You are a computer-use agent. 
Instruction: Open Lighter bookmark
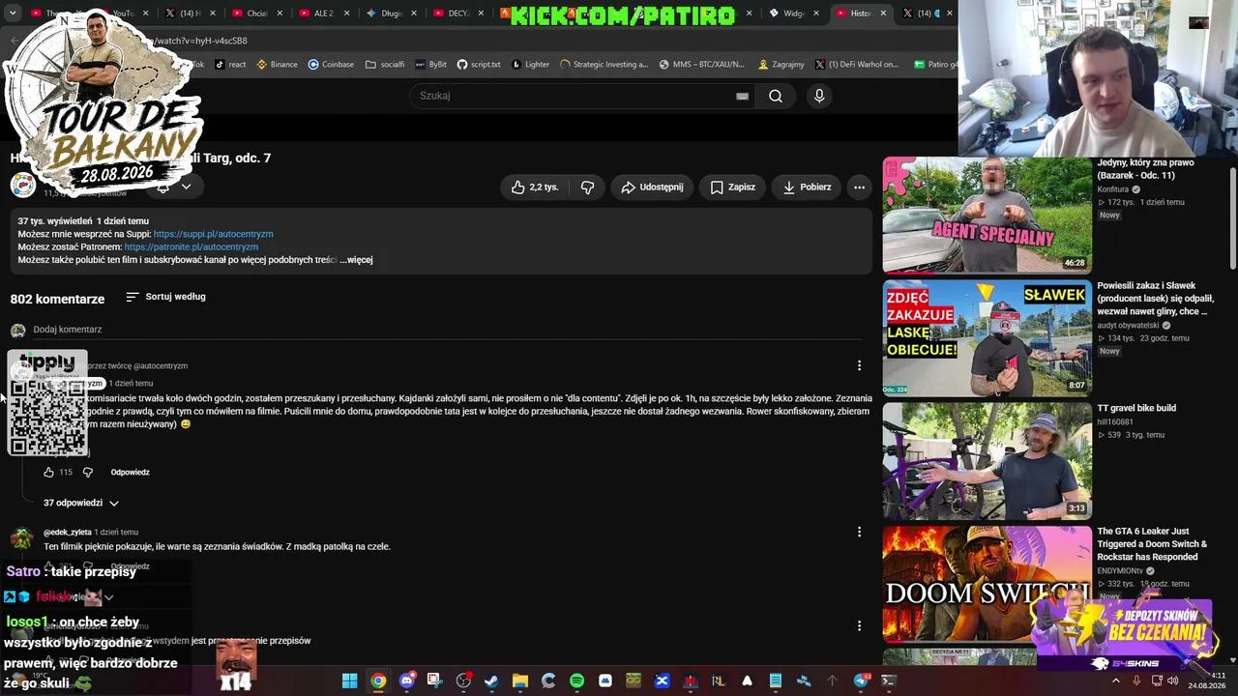click(530, 65)
